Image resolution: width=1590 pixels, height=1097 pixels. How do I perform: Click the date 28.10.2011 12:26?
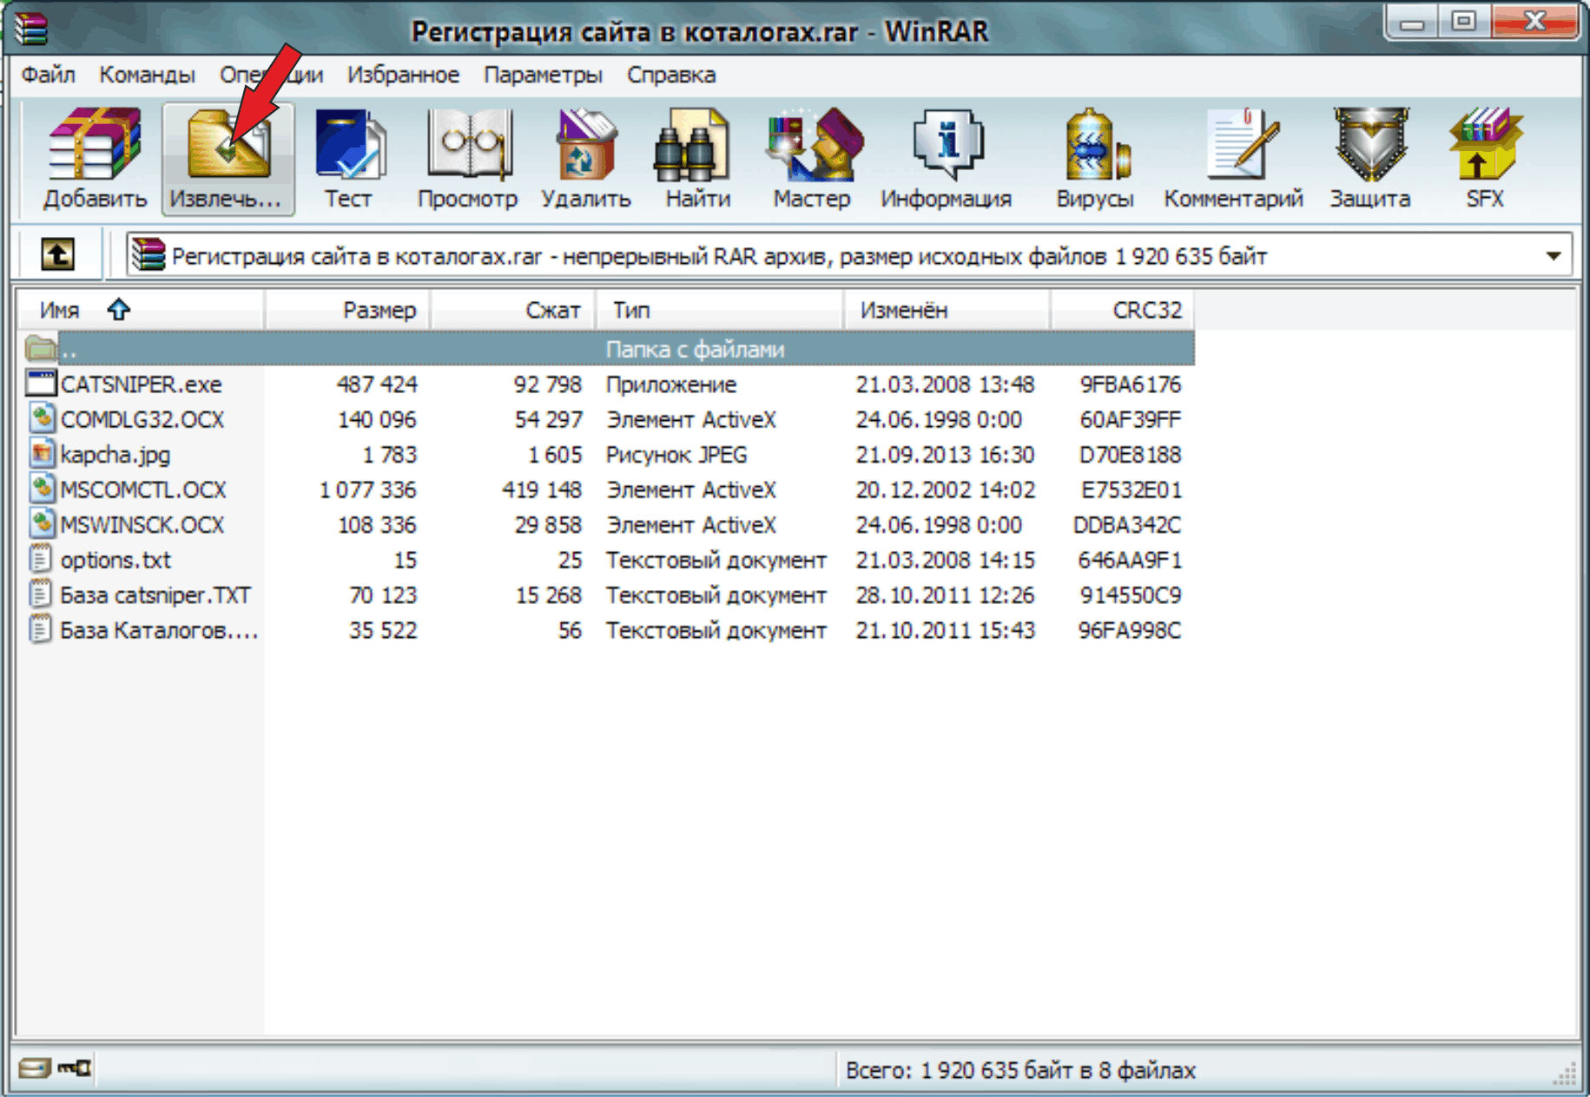pos(945,594)
